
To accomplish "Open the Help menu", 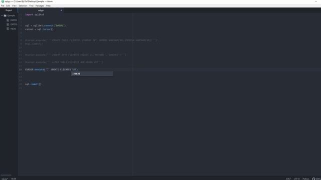I will tap(48, 5).
